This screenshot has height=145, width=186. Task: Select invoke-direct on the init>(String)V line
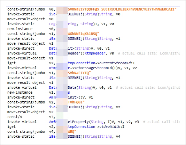(21, 49)
